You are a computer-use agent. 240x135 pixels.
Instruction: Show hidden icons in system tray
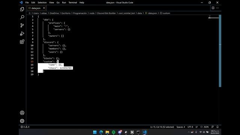189,132
